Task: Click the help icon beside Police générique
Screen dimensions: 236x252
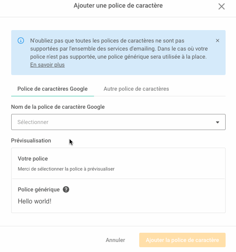Action: pyautogui.click(x=66, y=189)
